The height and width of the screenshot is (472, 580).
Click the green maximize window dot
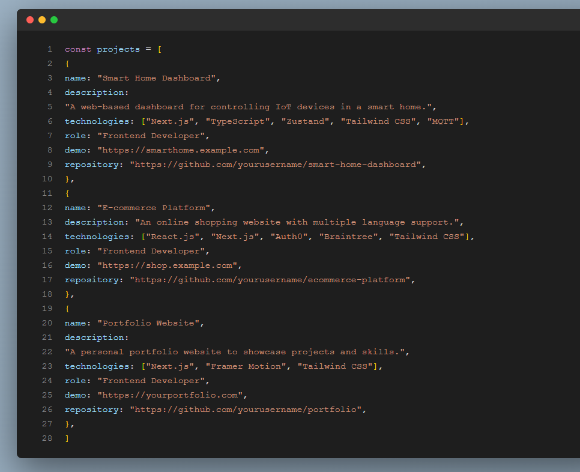pos(54,20)
